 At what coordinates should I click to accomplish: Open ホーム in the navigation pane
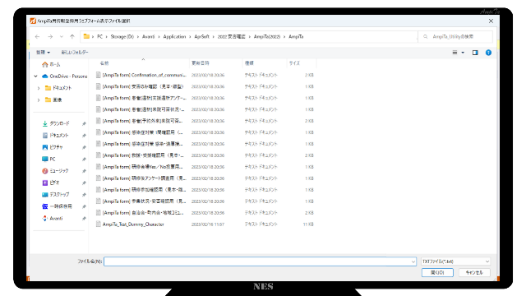click(51, 64)
